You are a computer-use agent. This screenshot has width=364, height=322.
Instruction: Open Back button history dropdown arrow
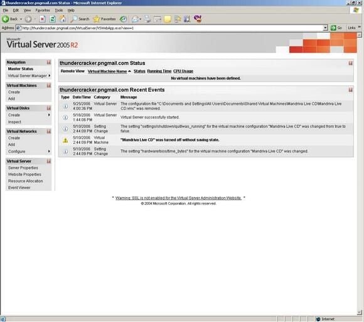point(21,19)
